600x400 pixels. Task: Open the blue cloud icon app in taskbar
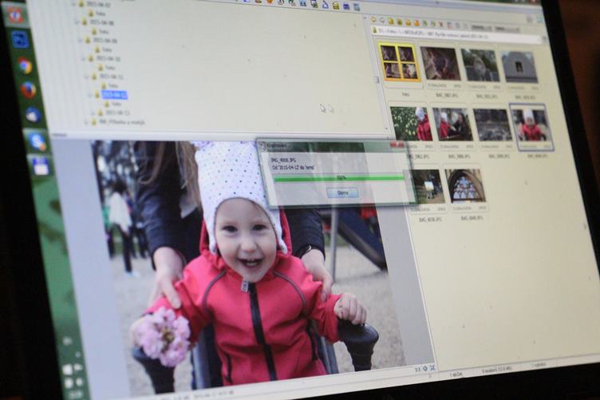[33, 115]
